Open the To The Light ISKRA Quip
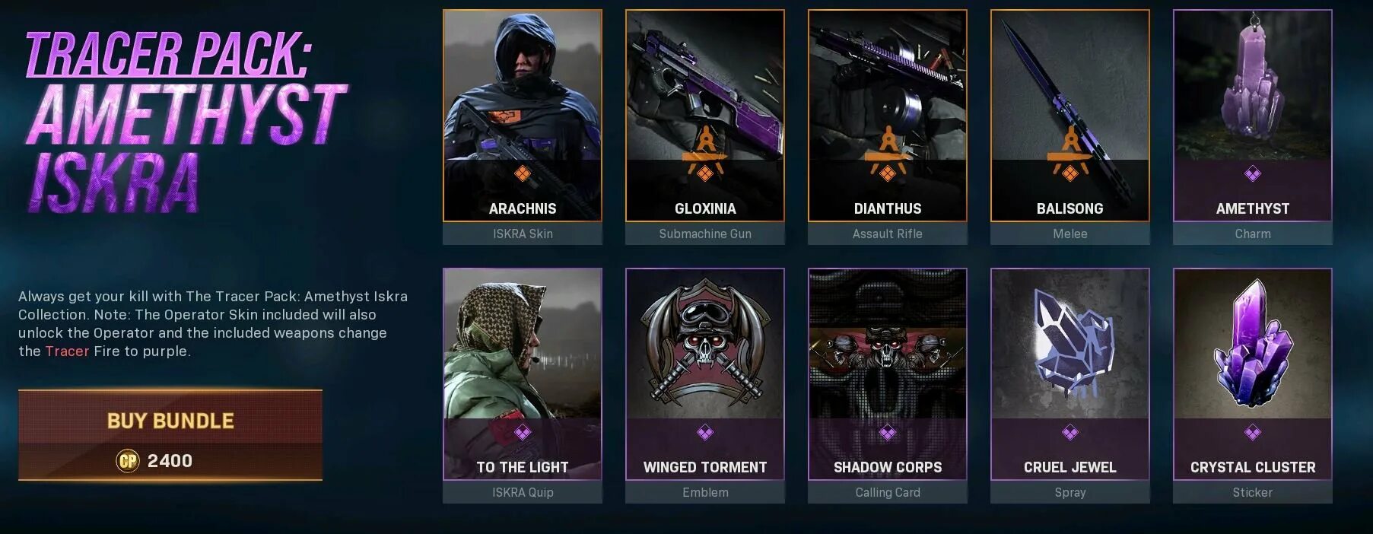 [x=523, y=386]
